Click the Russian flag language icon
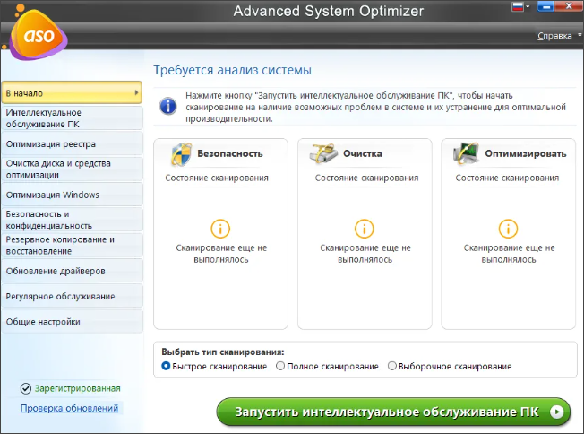This screenshot has height=434, width=584. [x=518, y=6]
